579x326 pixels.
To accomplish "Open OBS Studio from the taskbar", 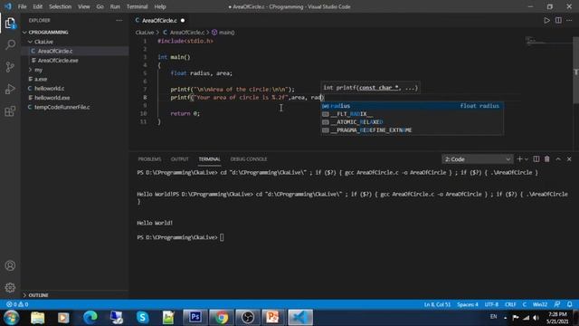I will (248, 317).
